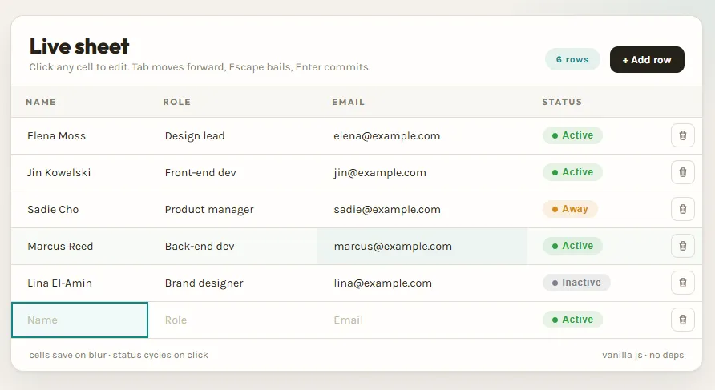Edit the Front-end dev role cell
715x390 pixels.
(x=233, y=173)
